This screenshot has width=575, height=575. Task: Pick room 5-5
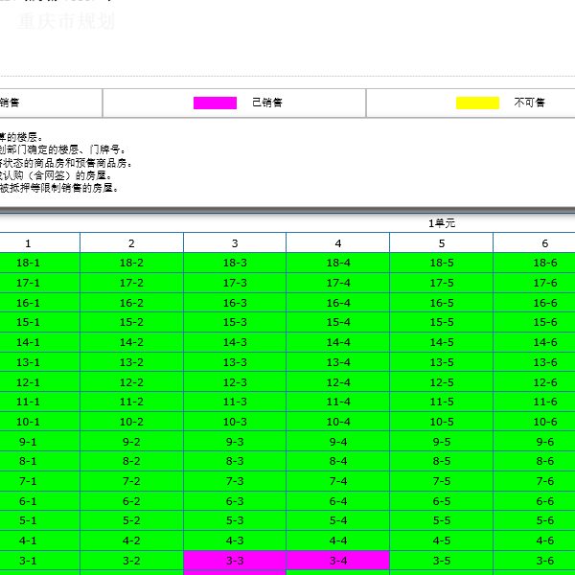(x=442, y=520)
